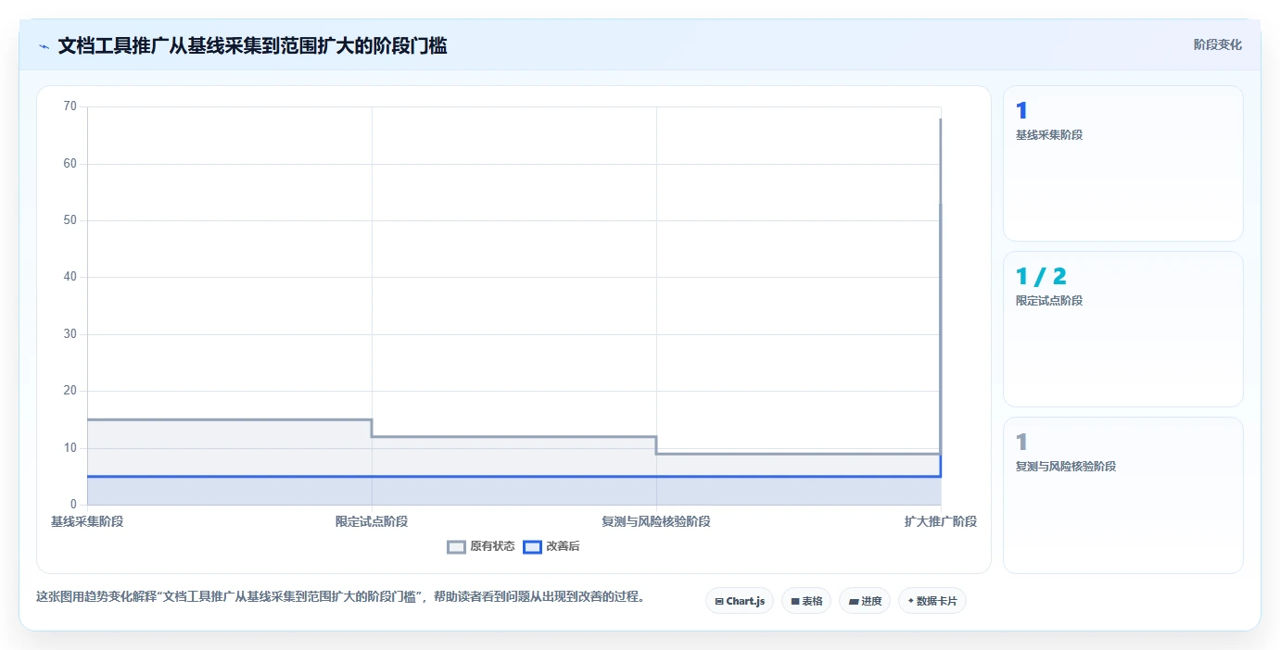Screen dimensions: 1280x650
Task: Click the gray 原有状态 legend swatch
Action: tap(456, 546)
